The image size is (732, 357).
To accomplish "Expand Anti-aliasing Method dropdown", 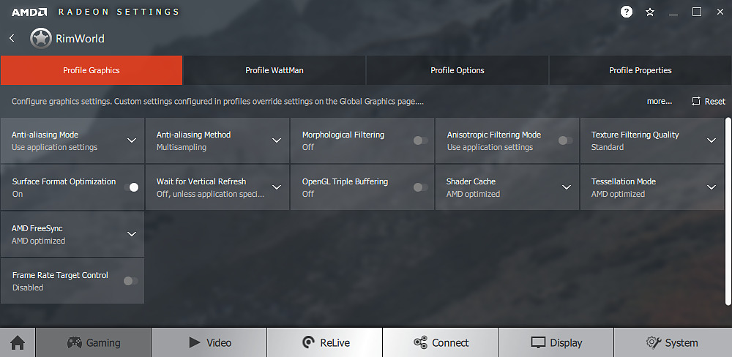I will click(277, 140).
